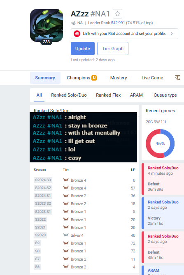Click the orange U badge next to Champions

(94, 78)
